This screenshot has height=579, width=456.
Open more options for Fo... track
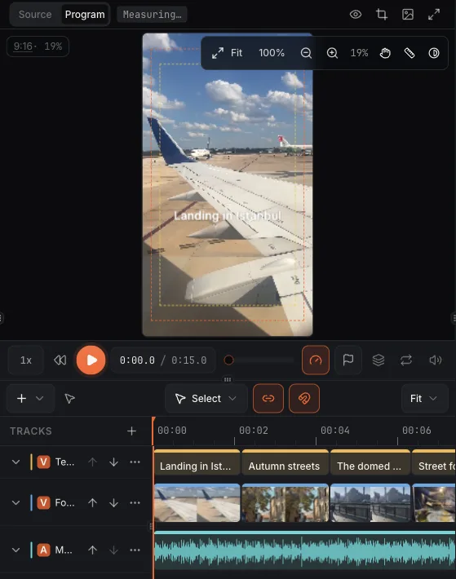pos(135,502)
